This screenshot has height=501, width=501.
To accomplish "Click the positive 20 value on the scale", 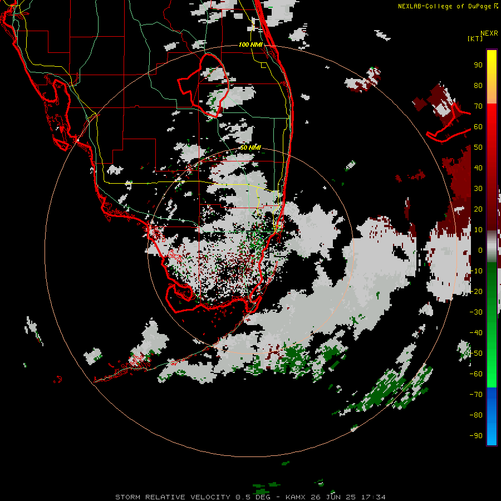I will coord(478,209).
